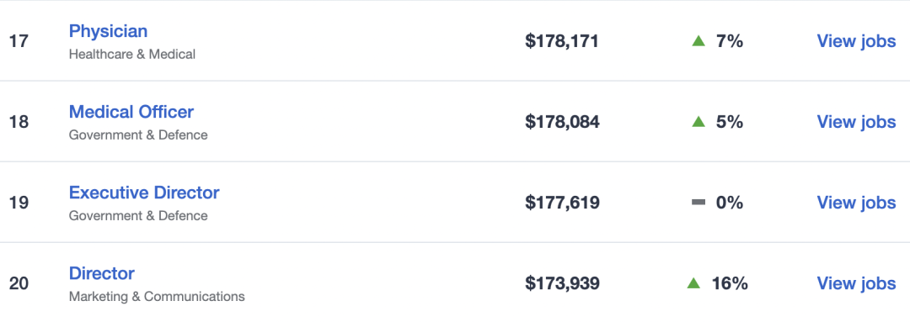Click the green up arrow beside 5%
The height and width of the screenshot is (322, 910).
[699, 122]
